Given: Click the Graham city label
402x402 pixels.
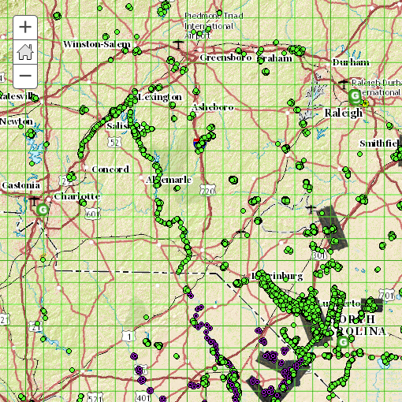Looking at the screenshot, I should 274,58.
